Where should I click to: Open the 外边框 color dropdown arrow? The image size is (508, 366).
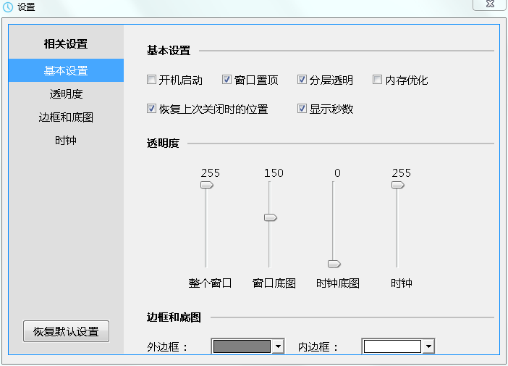click(x=279, y=346)
